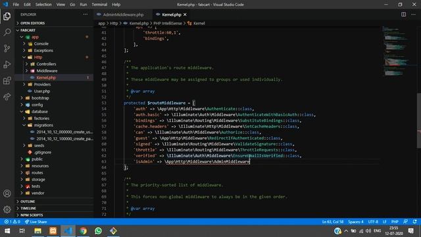Click errors and warnings indicator in status bar
Screen dimensions: 421x237
point(12,222)
